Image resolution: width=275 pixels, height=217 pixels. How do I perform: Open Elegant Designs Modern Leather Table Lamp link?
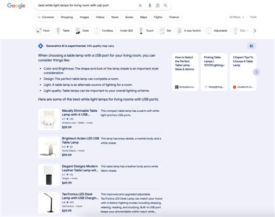coord(80,168)
